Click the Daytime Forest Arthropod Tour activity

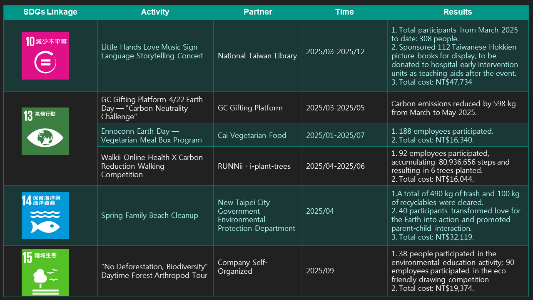[x=154, y=271]
